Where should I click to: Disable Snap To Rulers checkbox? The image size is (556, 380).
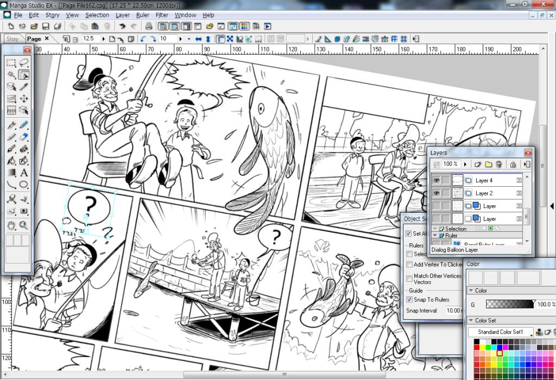click(409, 300)
